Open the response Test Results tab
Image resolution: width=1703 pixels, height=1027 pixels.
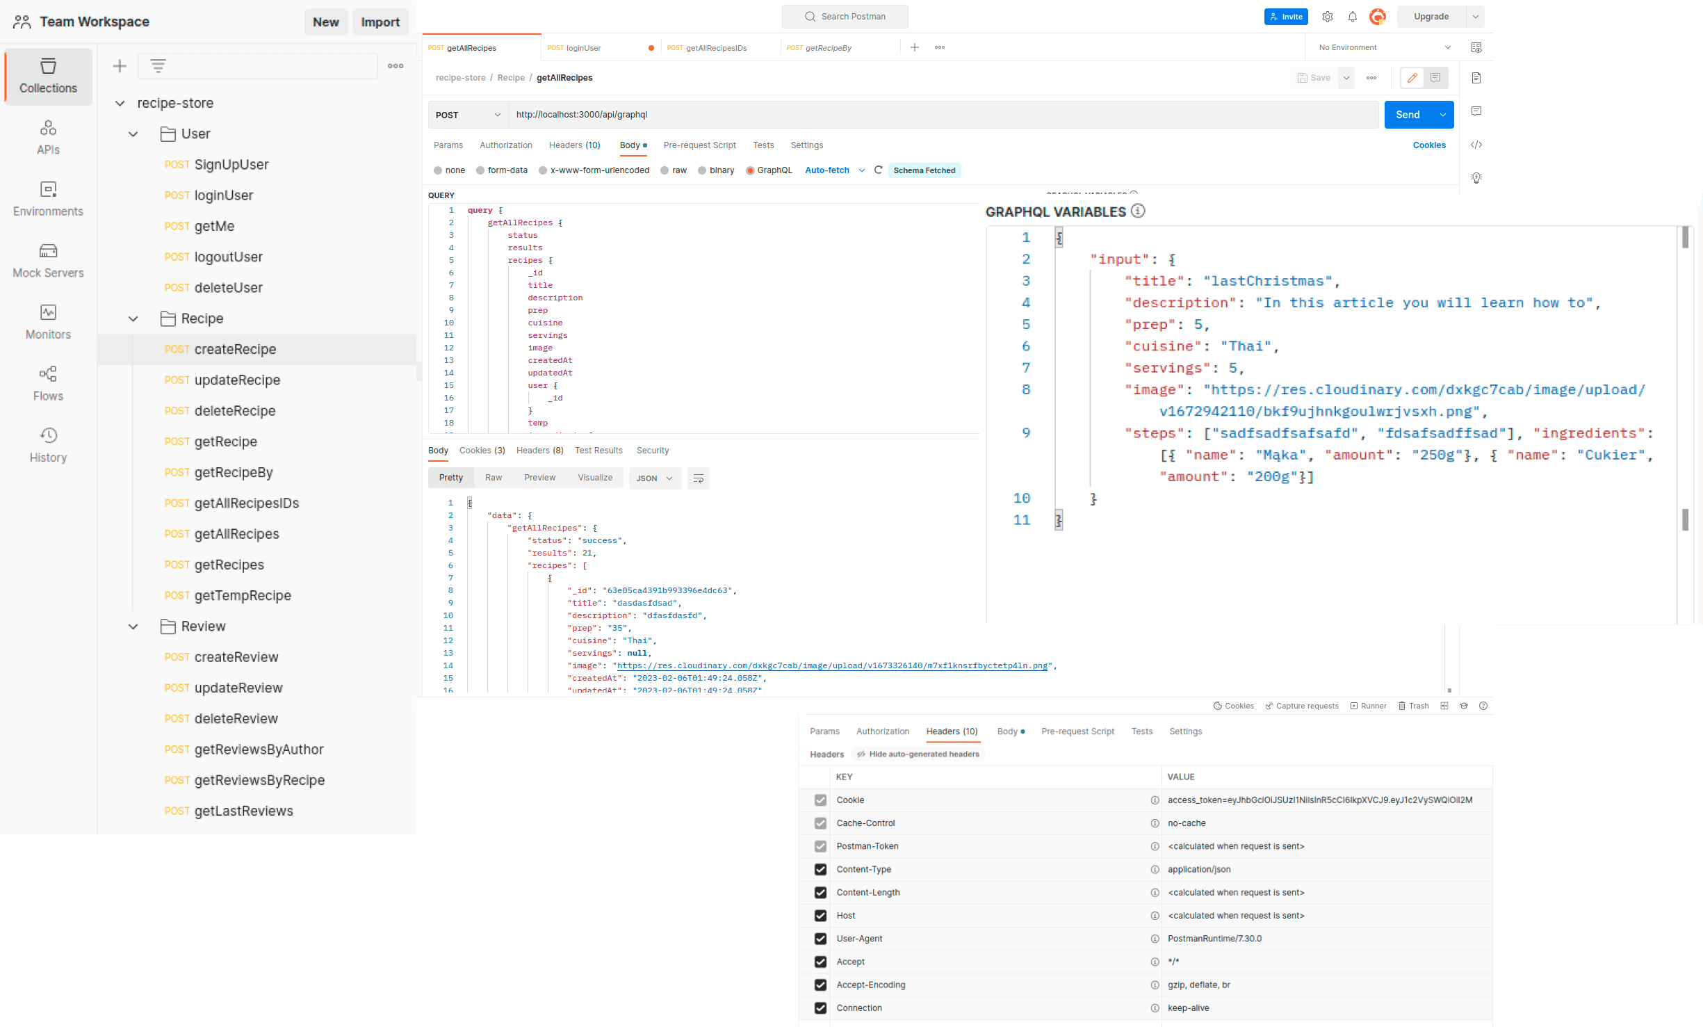(598, 451)
